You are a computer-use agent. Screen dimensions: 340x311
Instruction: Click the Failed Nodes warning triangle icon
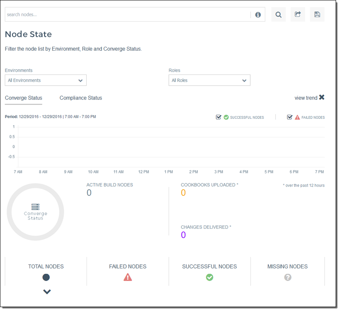pyautogui.click(x=128, y=277)
